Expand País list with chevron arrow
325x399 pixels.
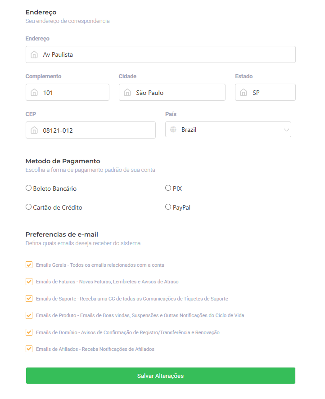coord(286,130)
